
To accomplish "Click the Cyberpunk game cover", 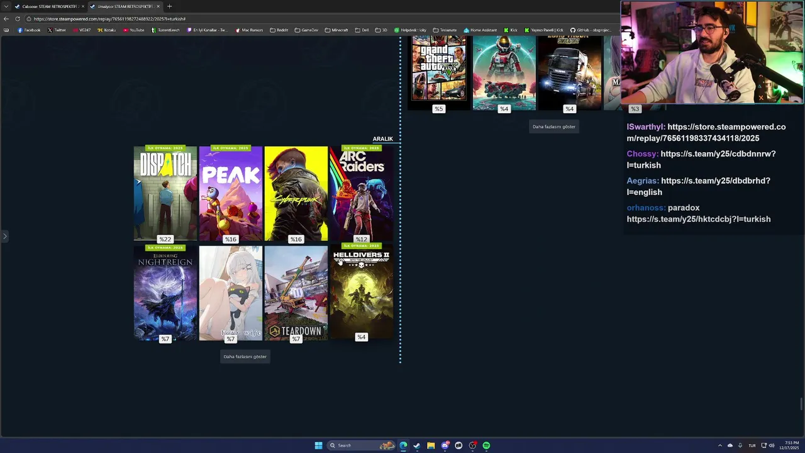I will (296, 194).
